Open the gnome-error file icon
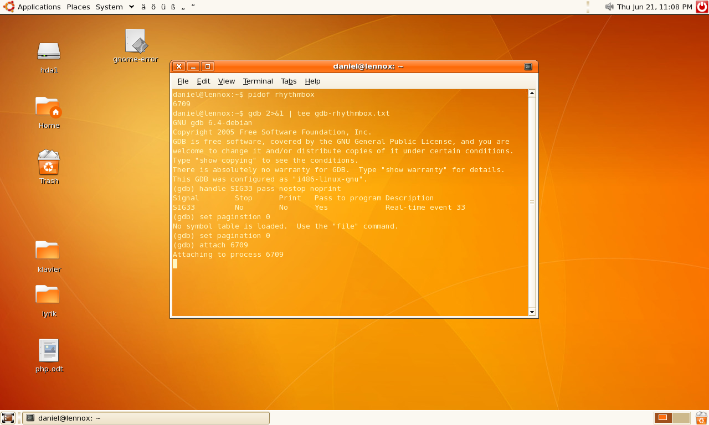The height and width of the screenshot is (425, 709). click(x=135, y=42)
